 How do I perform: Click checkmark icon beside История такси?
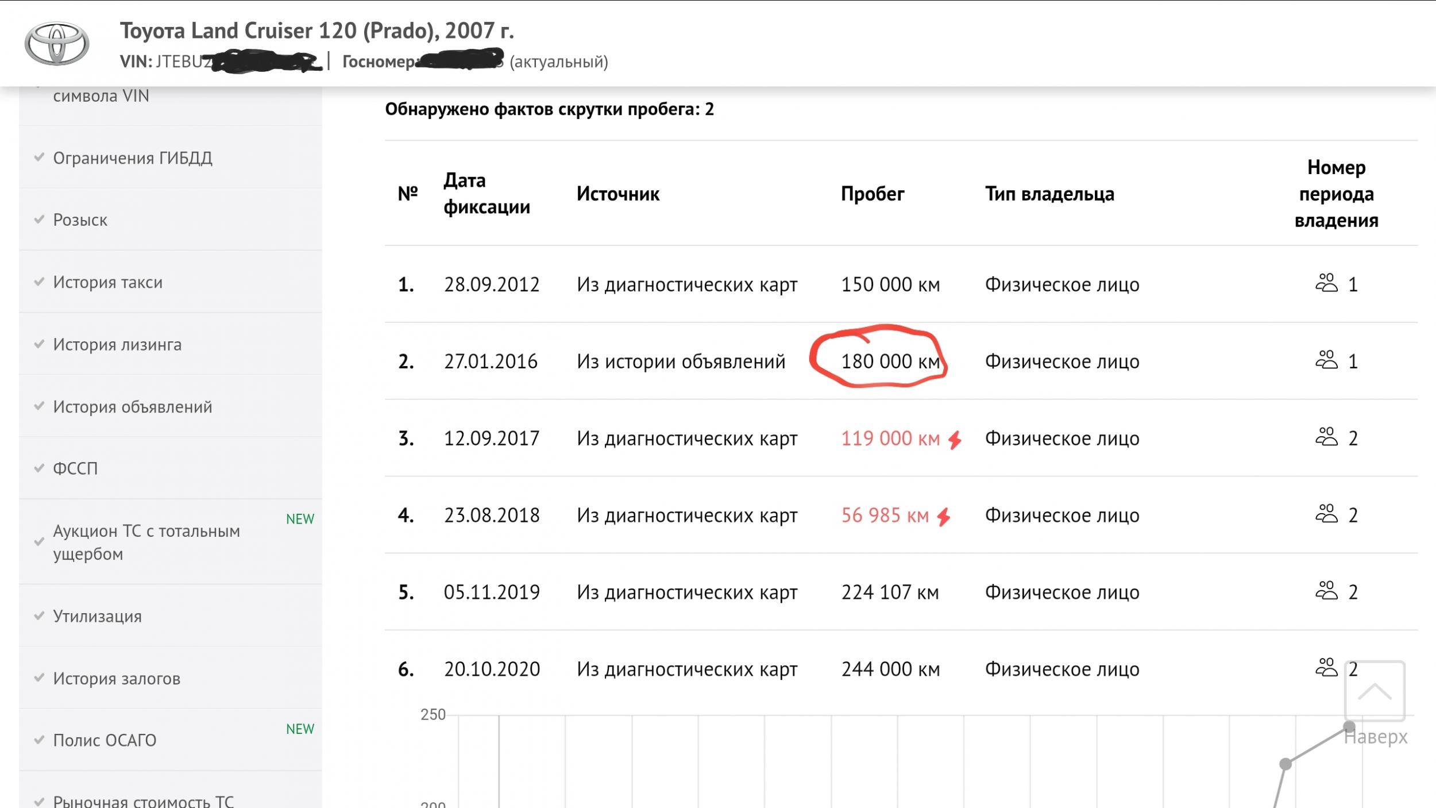point(39,281)
